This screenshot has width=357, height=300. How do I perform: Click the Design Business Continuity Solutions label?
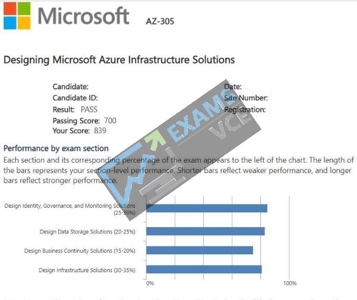point(80,251)
